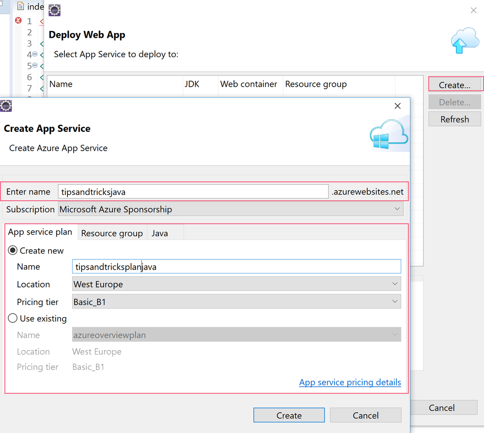Click Create... button in Deploy Web App window
Image resolution: width=484 pixels, height=433 pixels.
[x=454, y=85]
